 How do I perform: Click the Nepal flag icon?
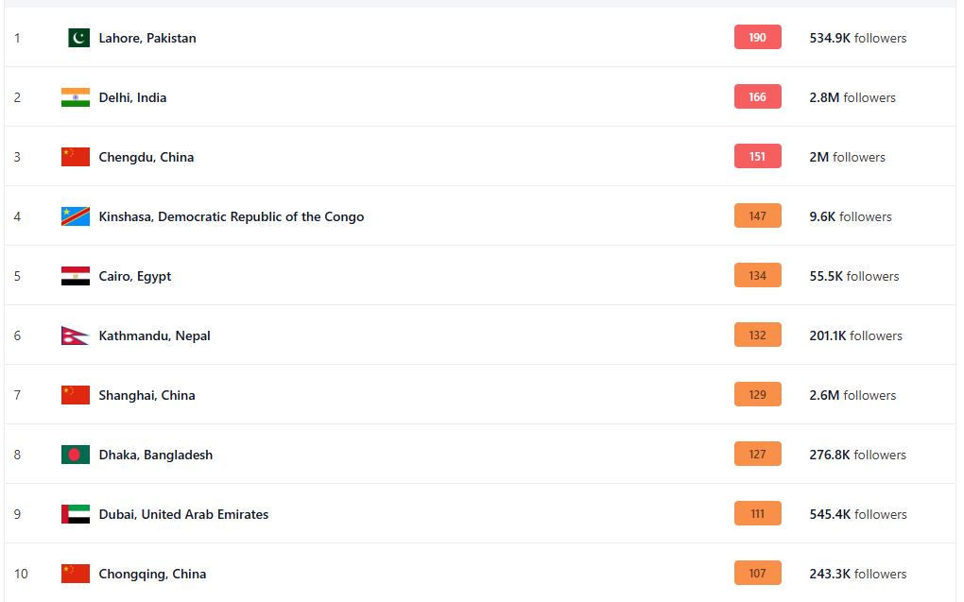(75, 335)
